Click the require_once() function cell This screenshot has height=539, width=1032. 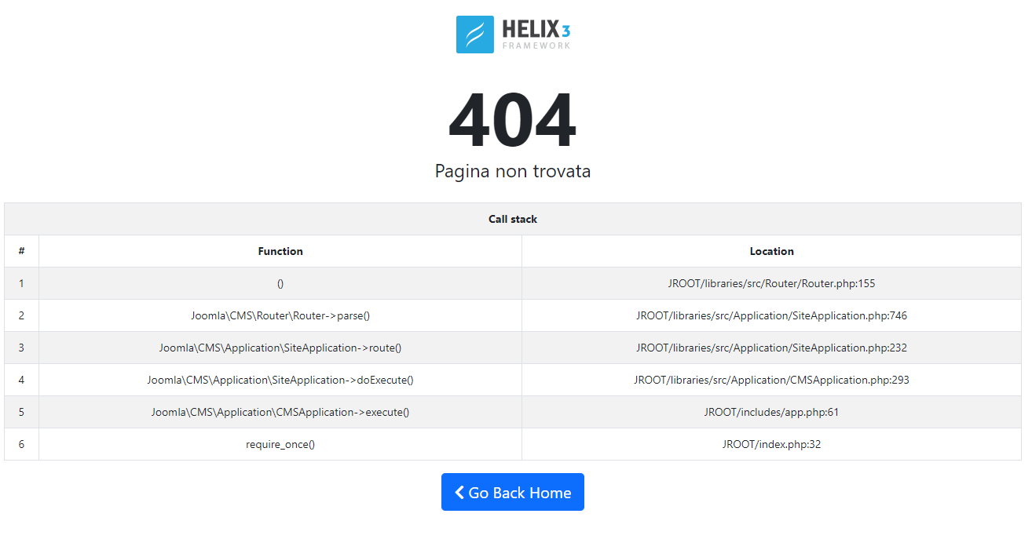280,444
